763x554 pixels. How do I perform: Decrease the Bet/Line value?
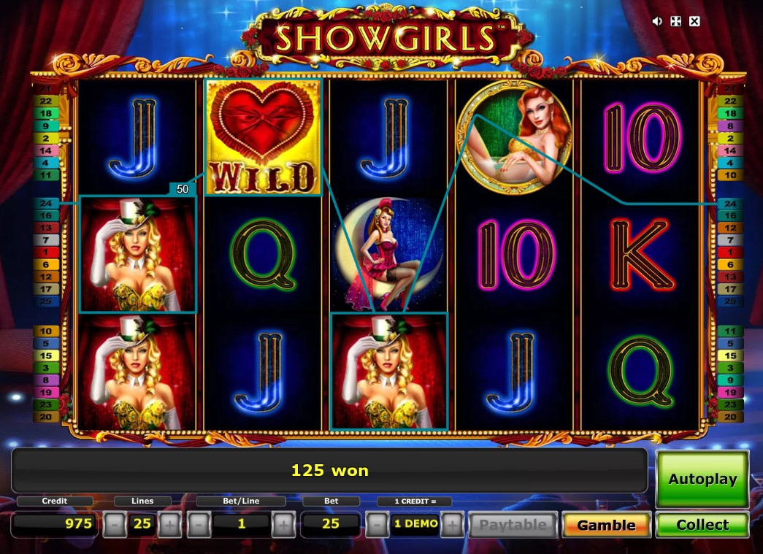click(x=199, y=525)
